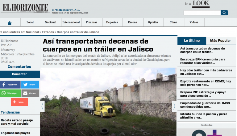Open Local section

30,22
